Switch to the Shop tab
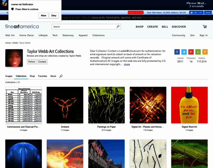 click(32, 76)
